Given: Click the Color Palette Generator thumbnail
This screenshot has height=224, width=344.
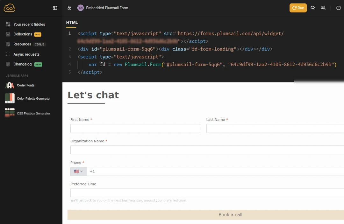Looking at the screenshot, I should coord(10,98).
